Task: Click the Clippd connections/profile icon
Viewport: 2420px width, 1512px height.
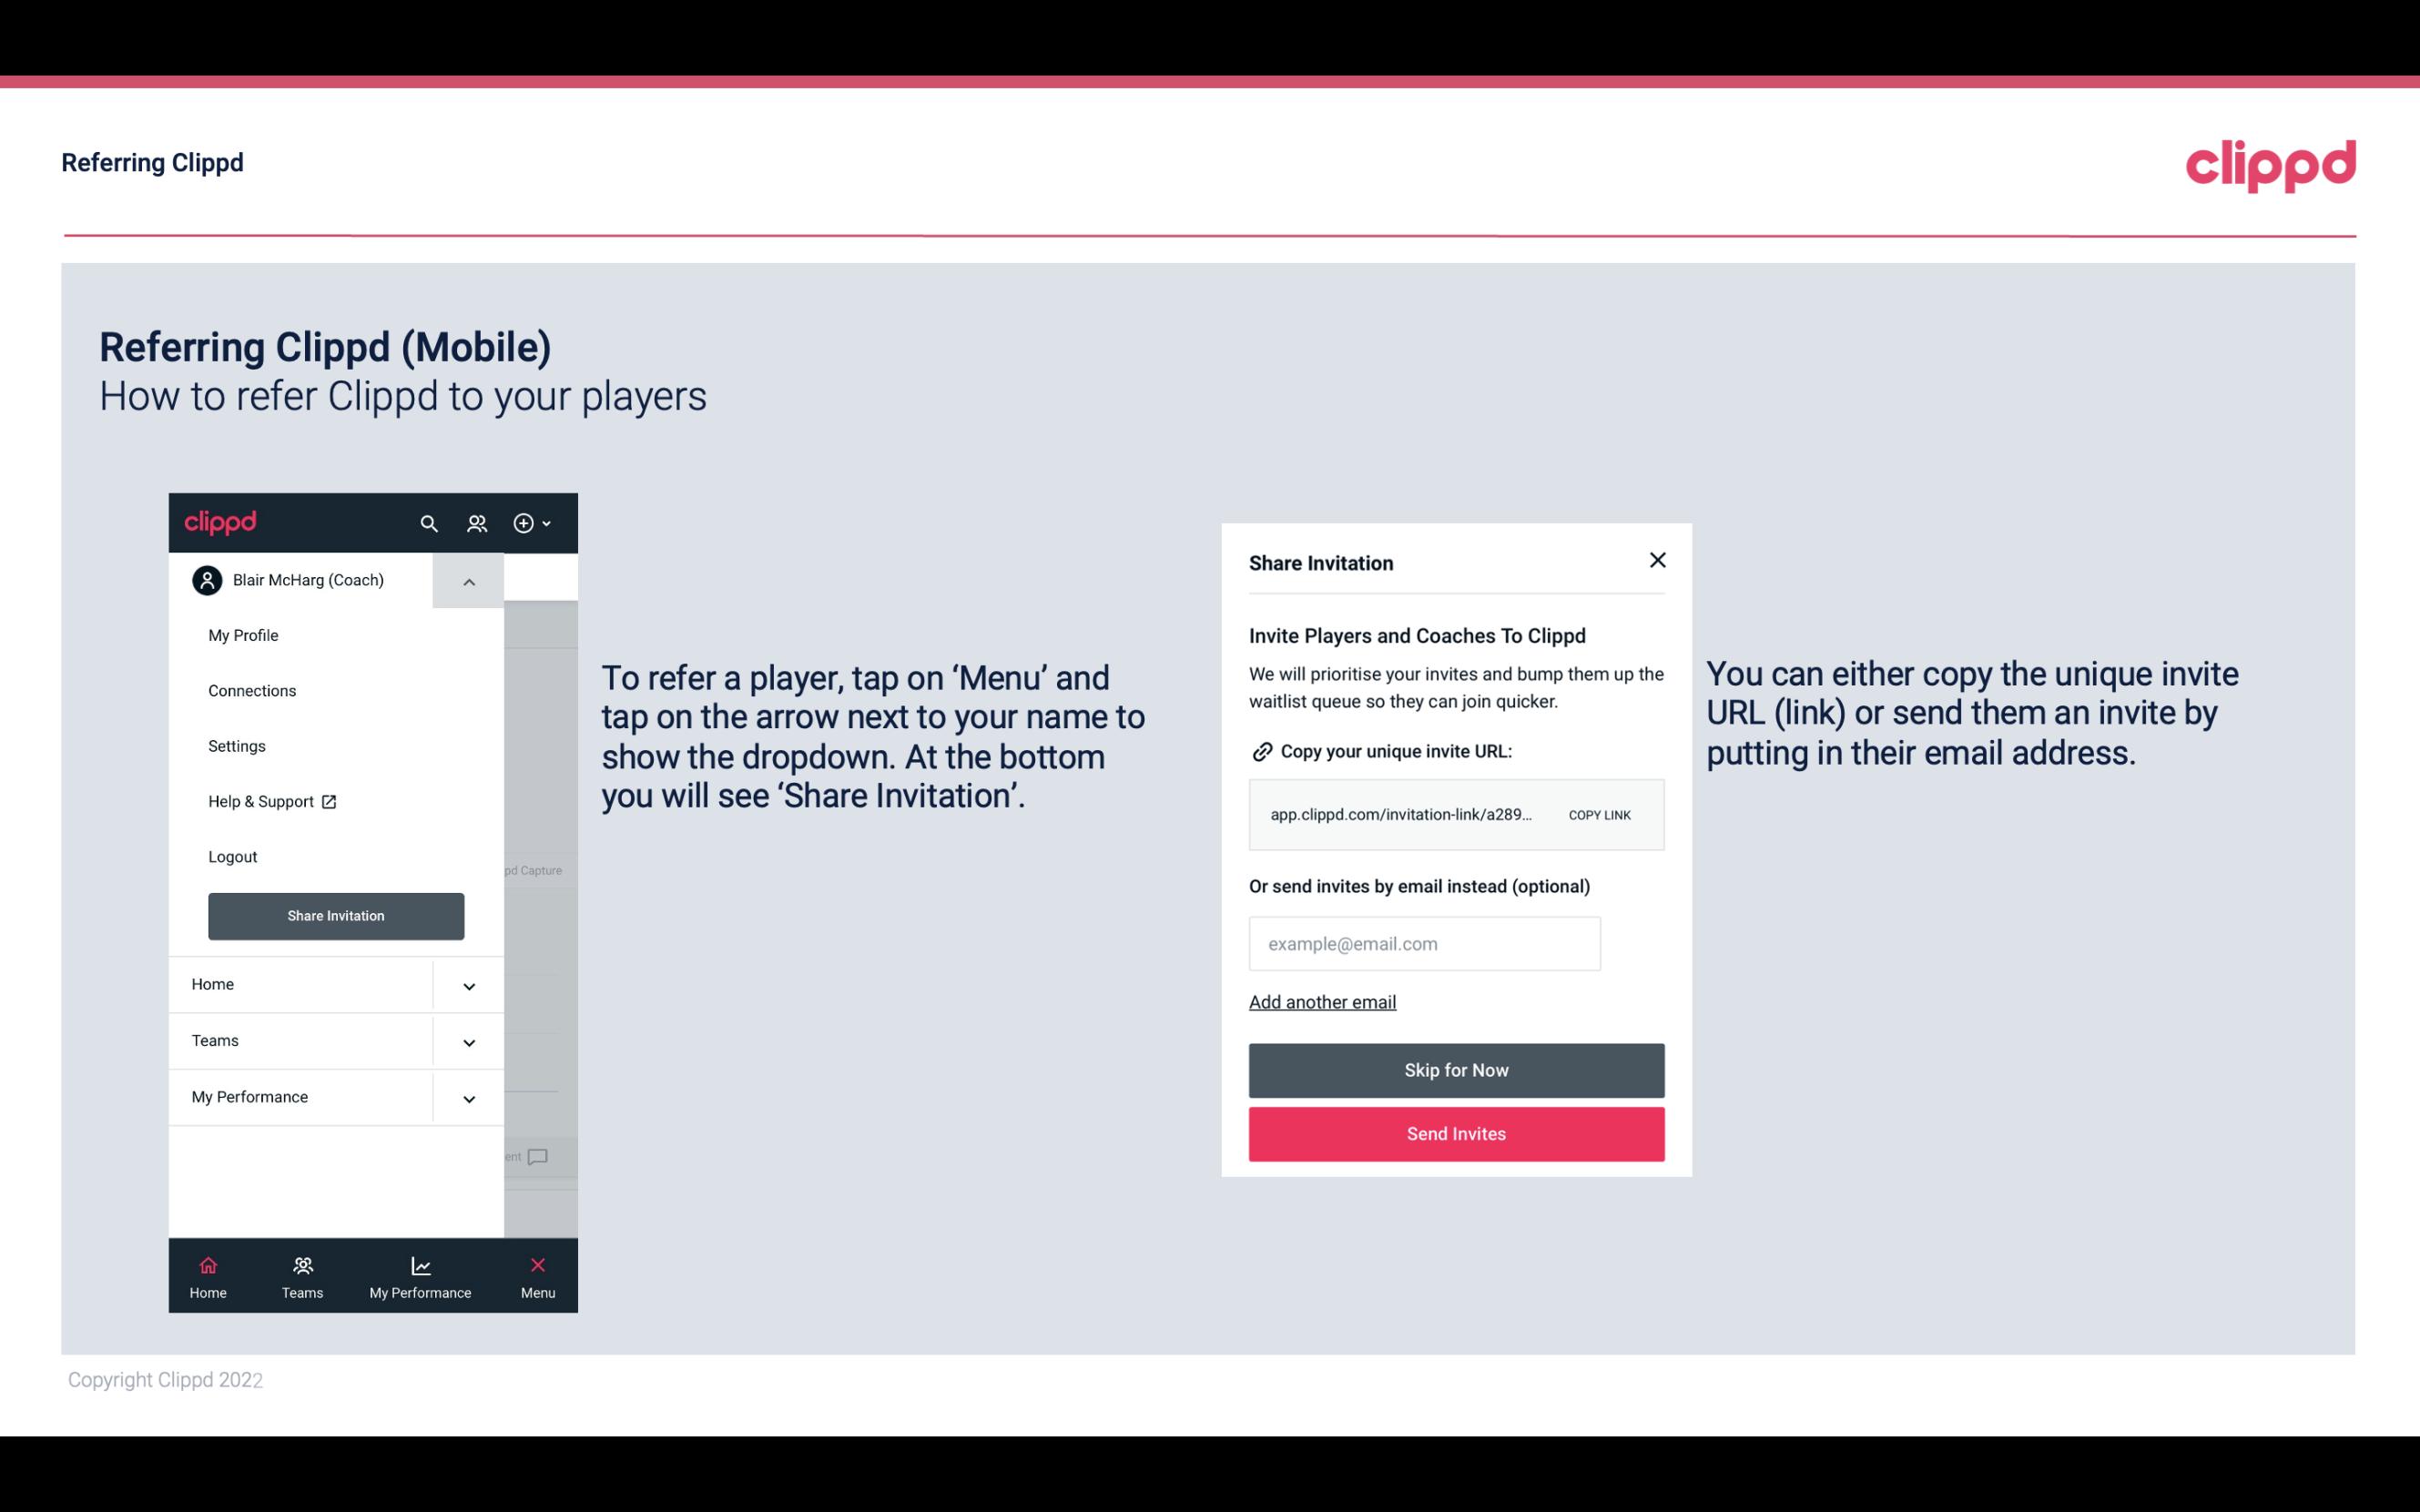Action: click(x=479, y=523)
